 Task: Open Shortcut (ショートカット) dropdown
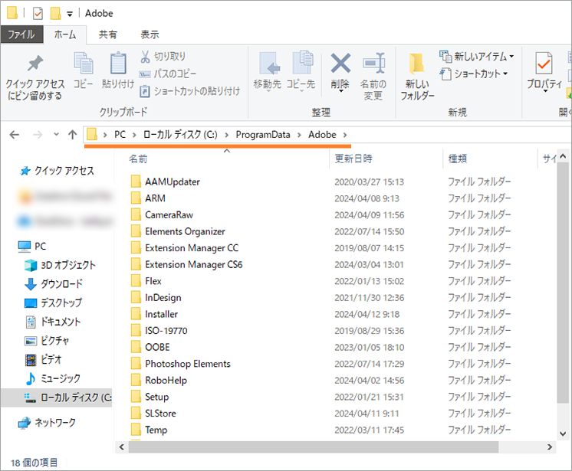(474, 74)
